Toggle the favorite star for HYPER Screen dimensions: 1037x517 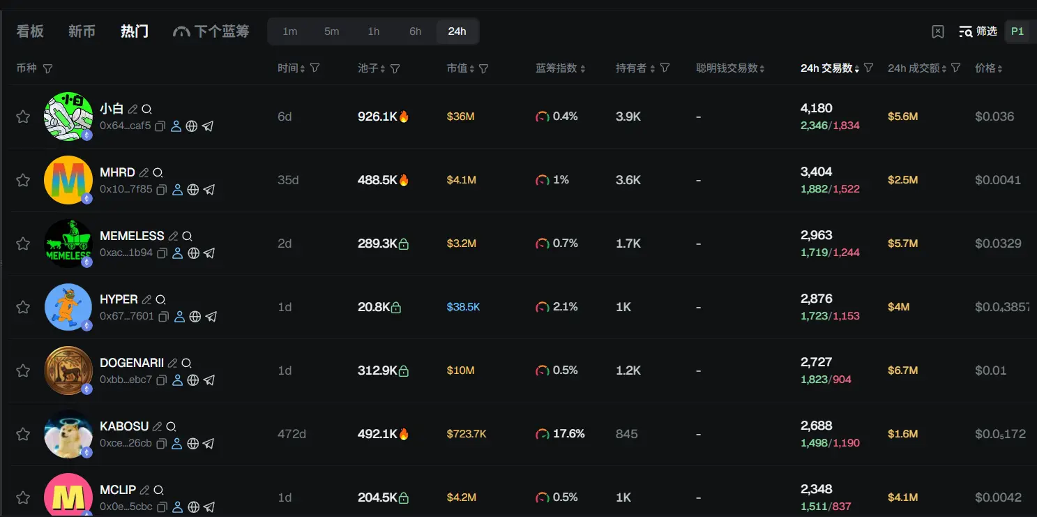[x=23, y=307]
